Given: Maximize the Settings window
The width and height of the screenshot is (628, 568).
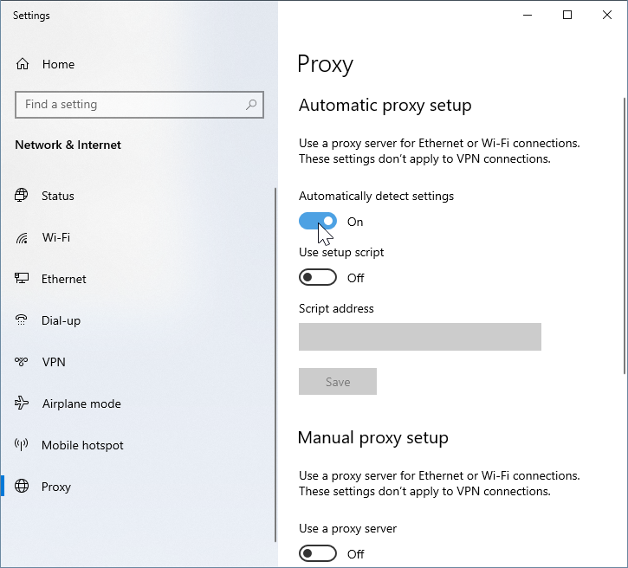Looking at the screenshot, I should (567, 16).
